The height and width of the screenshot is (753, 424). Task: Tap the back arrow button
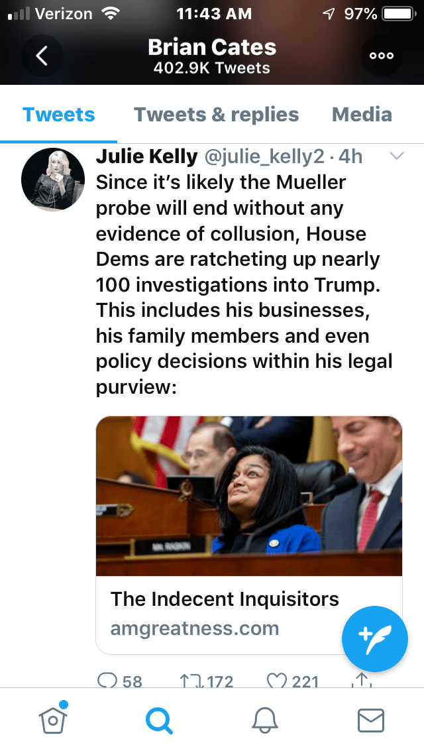coord(41,56)
